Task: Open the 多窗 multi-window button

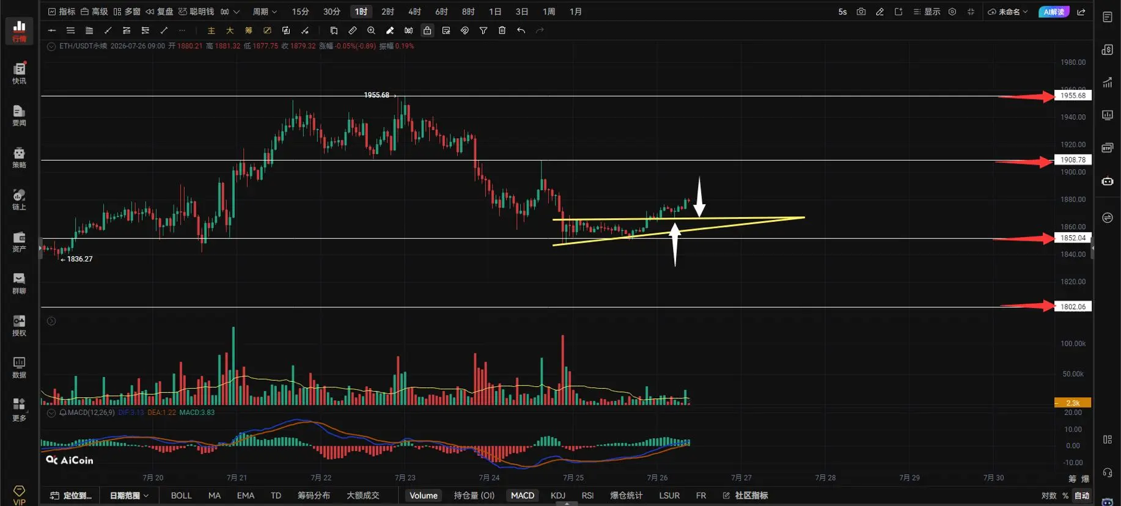Action: [x=127, y=12]
